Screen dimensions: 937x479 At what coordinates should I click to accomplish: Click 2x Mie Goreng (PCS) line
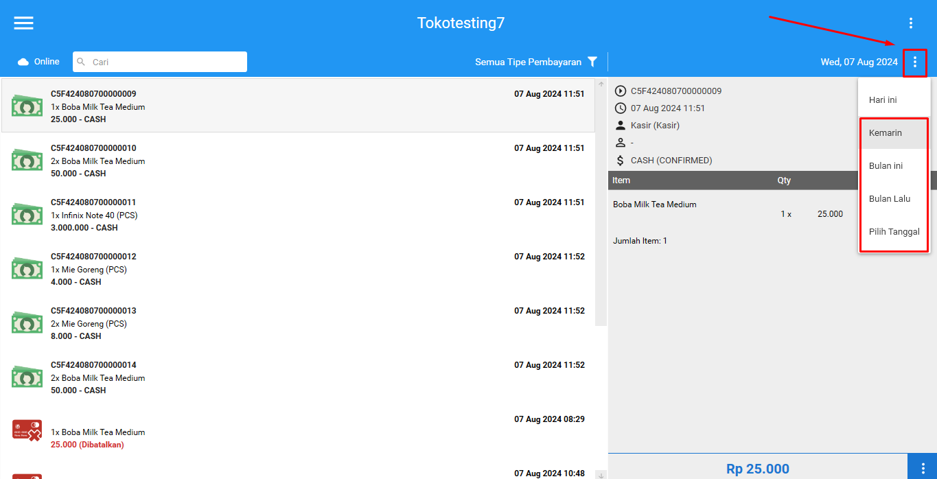pyautogui.click(x=89, y=324)
